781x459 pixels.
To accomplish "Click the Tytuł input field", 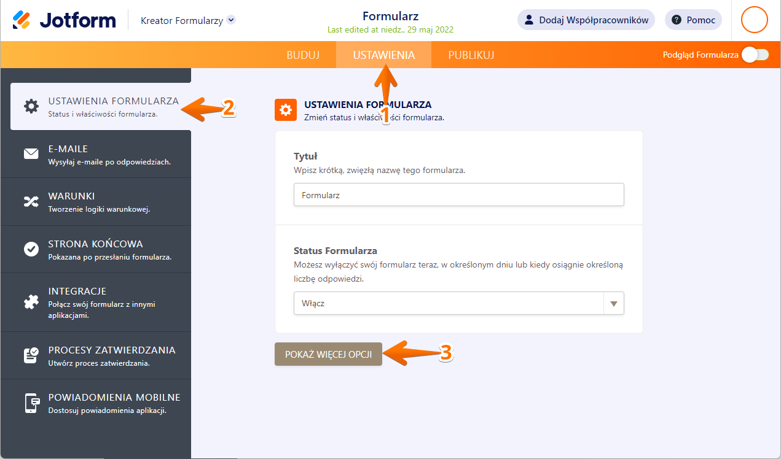I will pyautogui.click(x=458, y=195).
